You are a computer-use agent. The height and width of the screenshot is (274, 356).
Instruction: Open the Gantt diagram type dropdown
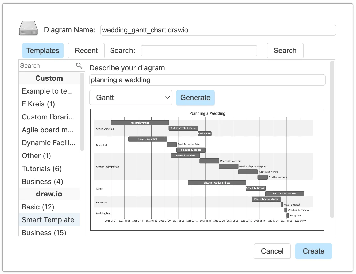(x=131, y=97)
